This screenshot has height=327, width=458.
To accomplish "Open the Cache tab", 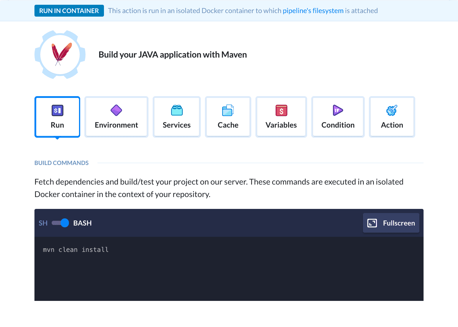I will [228, 117].
